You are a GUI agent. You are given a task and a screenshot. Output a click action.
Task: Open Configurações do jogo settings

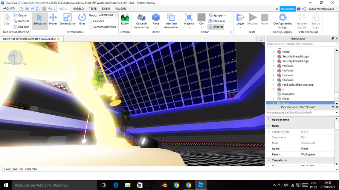(282, 21)
